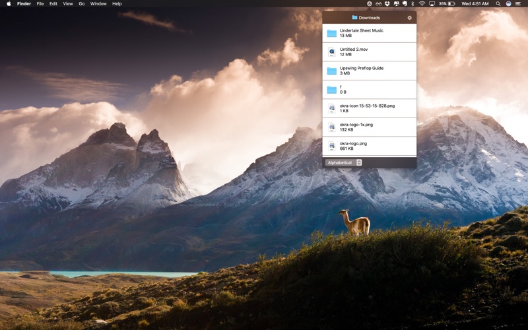The image size is (528, 330).
Task: Click the date and time clock
Action: (x=475, y=4)
